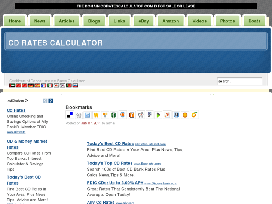Open the News navigation tab
The width and height of the screenshot is (272, 204).
click(x=40, y=21)
